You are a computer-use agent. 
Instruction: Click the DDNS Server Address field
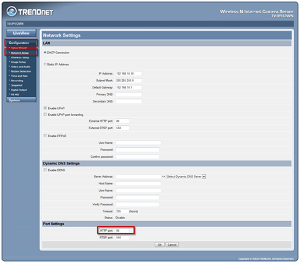(138, 176)
